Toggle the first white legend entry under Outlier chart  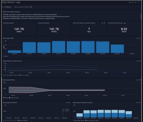point(6,98)
